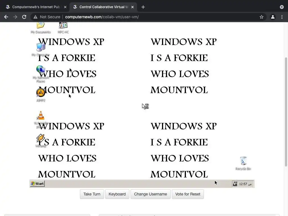Click the Take Turn button
This screenshot has height=216, width=288.
tap(92, 194)
